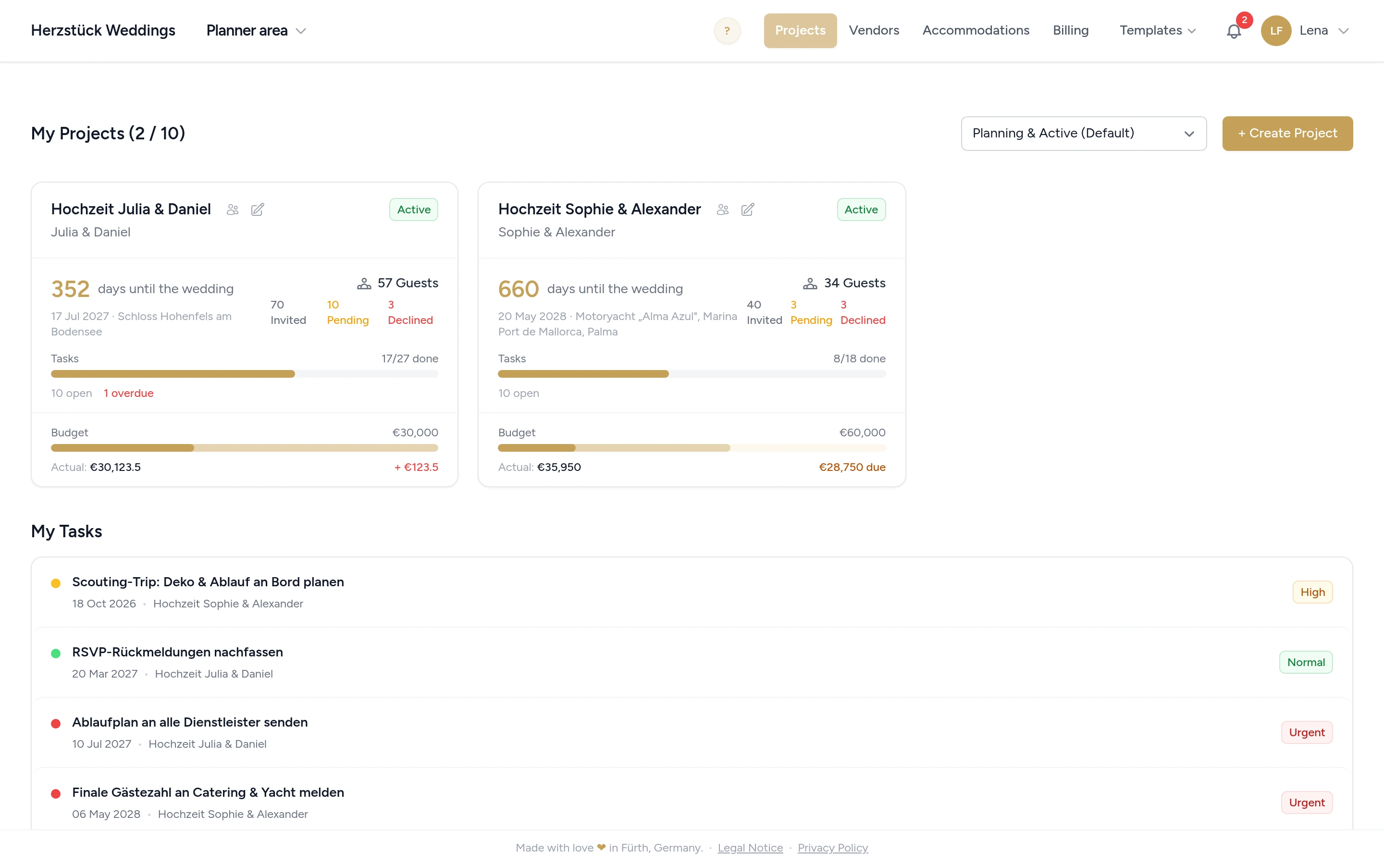Open task Scouting-Trip: Deko & Ablauf an Bord planen
The image size is (1384, 865).
tap(208, 582)
